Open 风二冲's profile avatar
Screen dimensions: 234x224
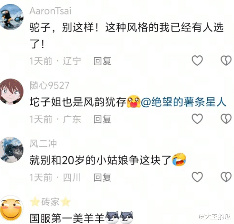[x=12, y=150]
